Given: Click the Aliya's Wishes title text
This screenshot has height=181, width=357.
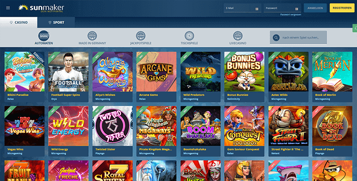Looking at the screenshot, I should pos(105,95).
